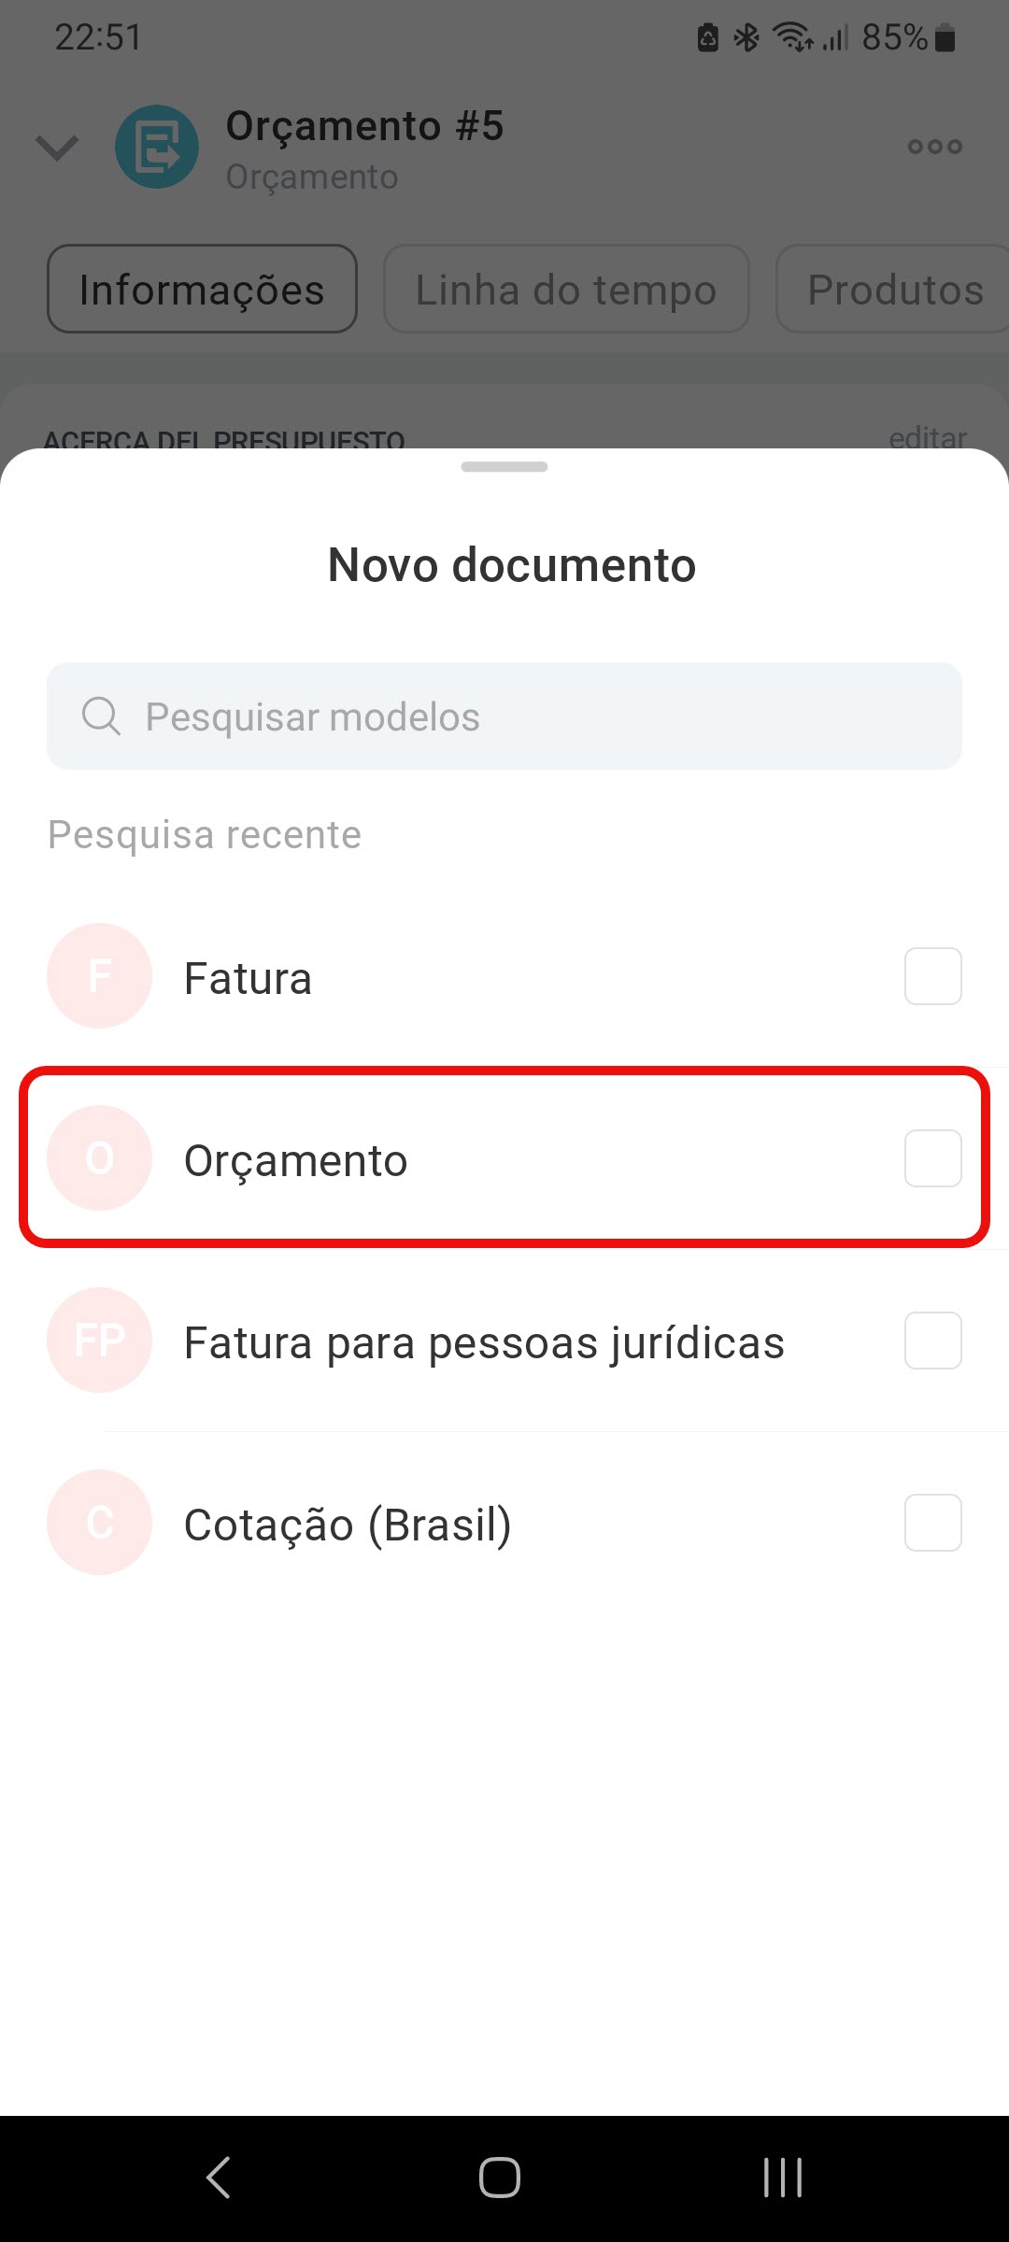Tap the Orçamento document logo icon
Image resolution: width=1009 pixels, height=2242 pixels.
tap(156, 147)
